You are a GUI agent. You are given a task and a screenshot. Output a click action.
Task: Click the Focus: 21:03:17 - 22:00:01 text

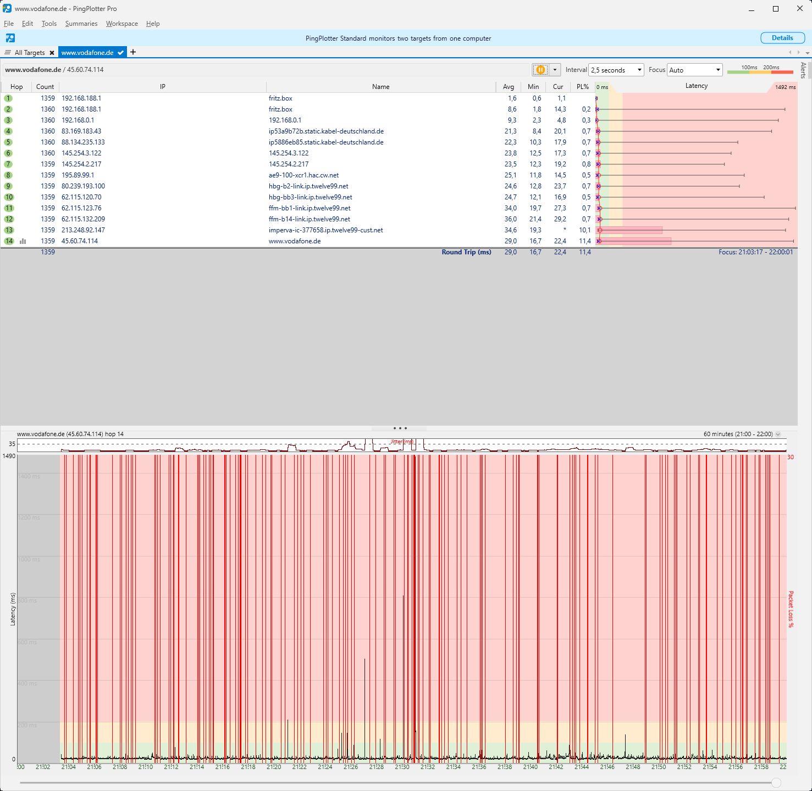(755, 252)
